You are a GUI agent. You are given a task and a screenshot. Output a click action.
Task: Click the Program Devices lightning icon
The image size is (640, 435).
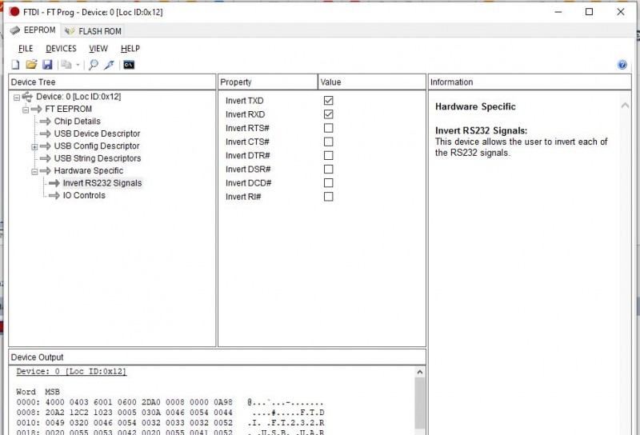click(109, 65)
